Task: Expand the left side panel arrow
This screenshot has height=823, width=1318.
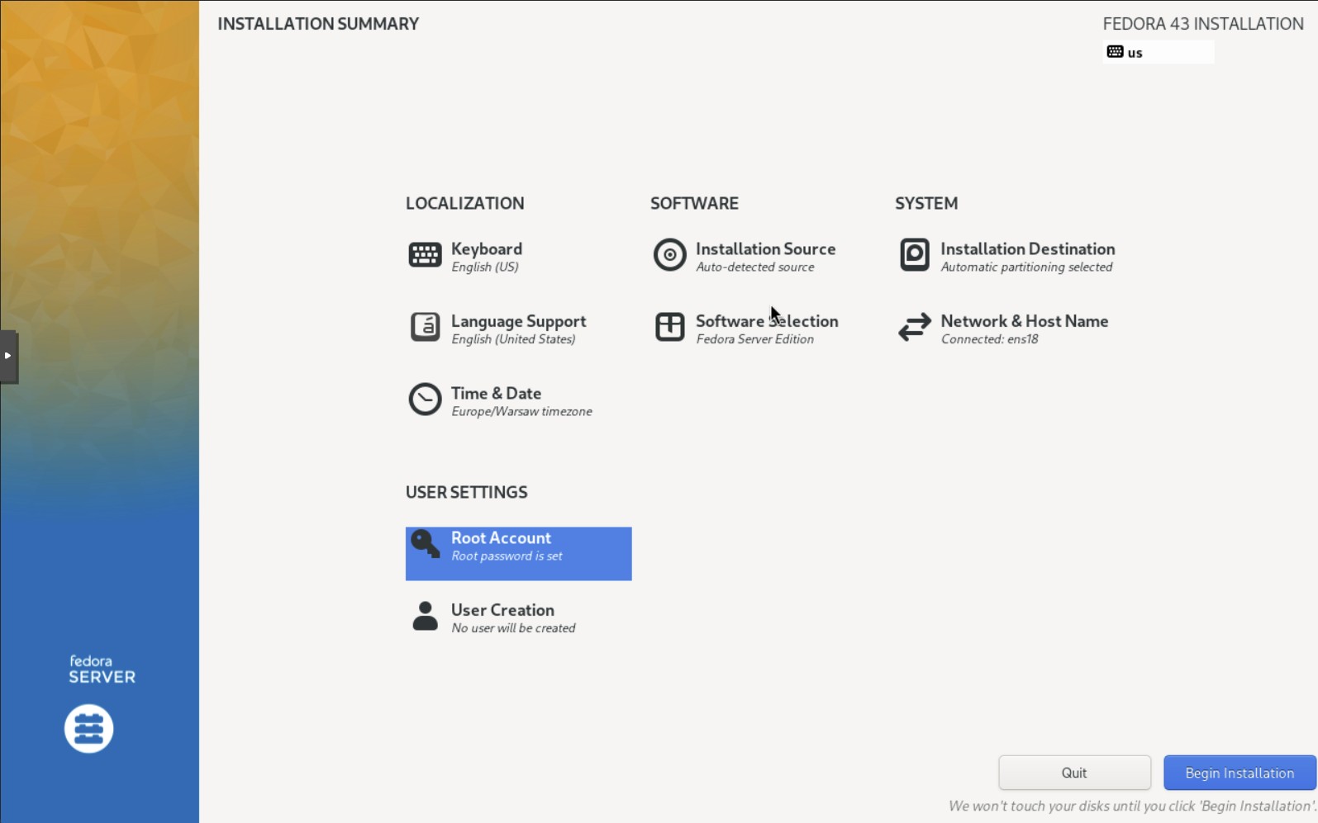Action: (x=8, y=356)
